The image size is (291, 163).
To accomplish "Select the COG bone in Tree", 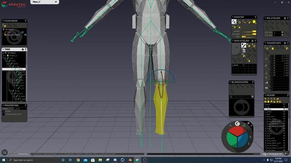I will [13, 61].
